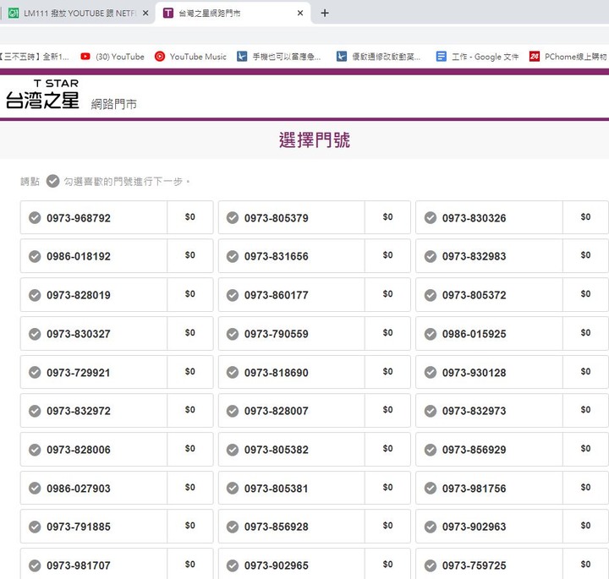The height and width of the screenshot is (579, 609).
Task: Tick the checkmark for 0973-930128
Action: tap(431, 373)
